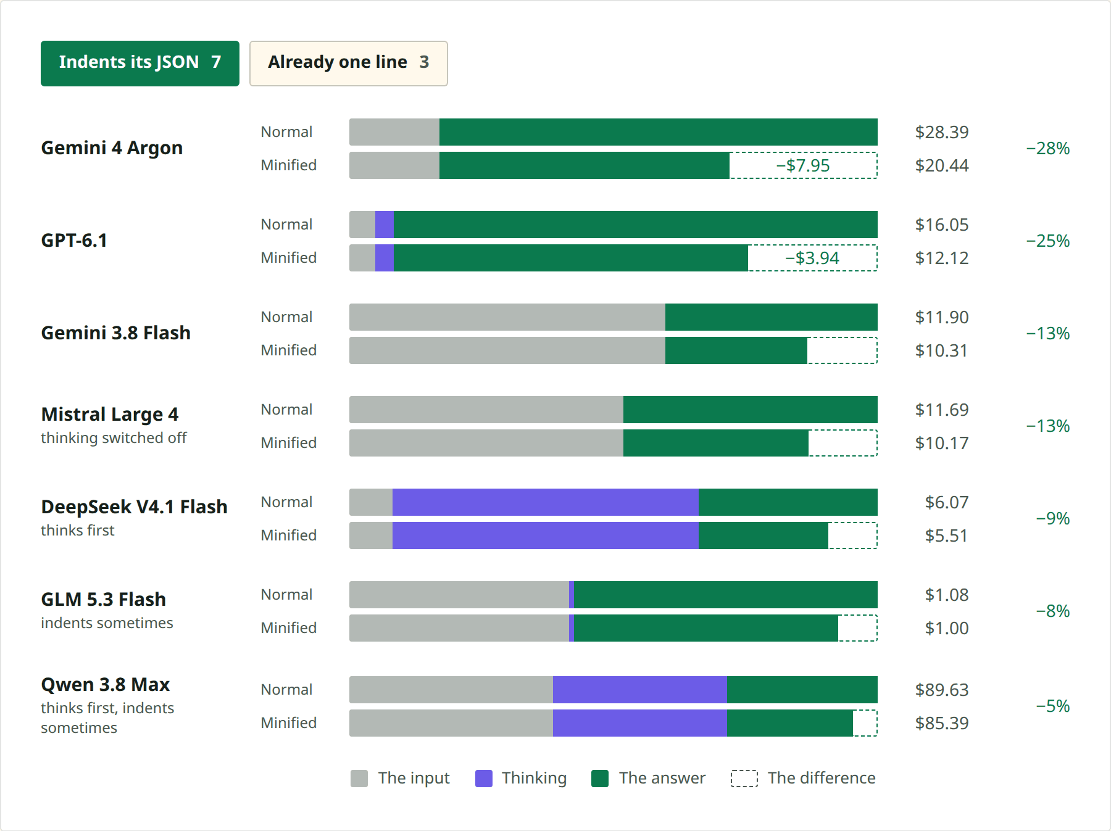1111x831 pixels.
Task: Click the $10.31 cost value
Action: coord(942,350)
